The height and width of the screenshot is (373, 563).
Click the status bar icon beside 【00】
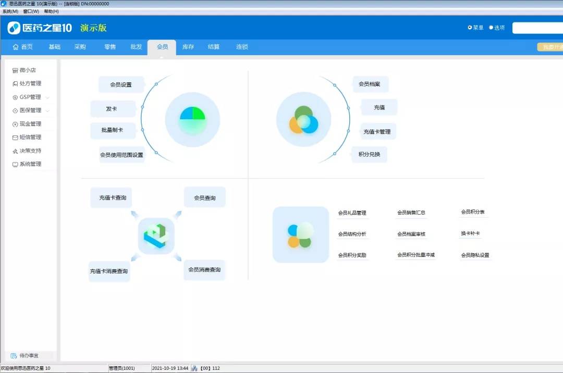coord(194,368)
